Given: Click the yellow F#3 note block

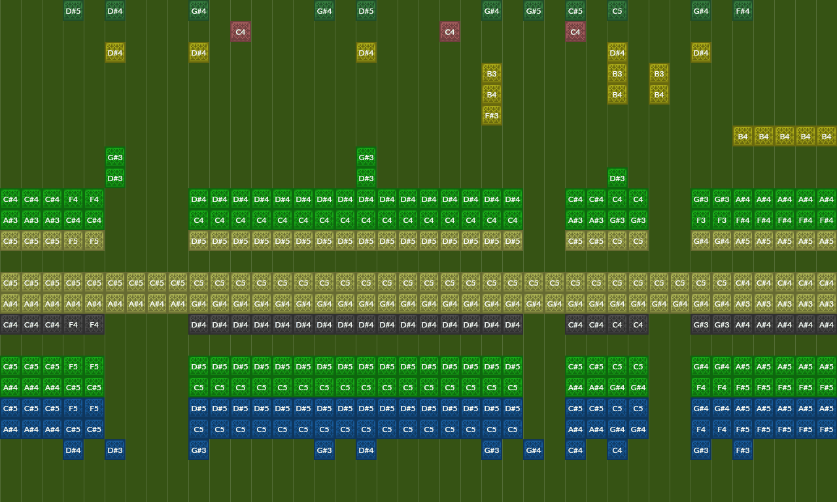Looking at the screenshot, I should tap(492, 116).
